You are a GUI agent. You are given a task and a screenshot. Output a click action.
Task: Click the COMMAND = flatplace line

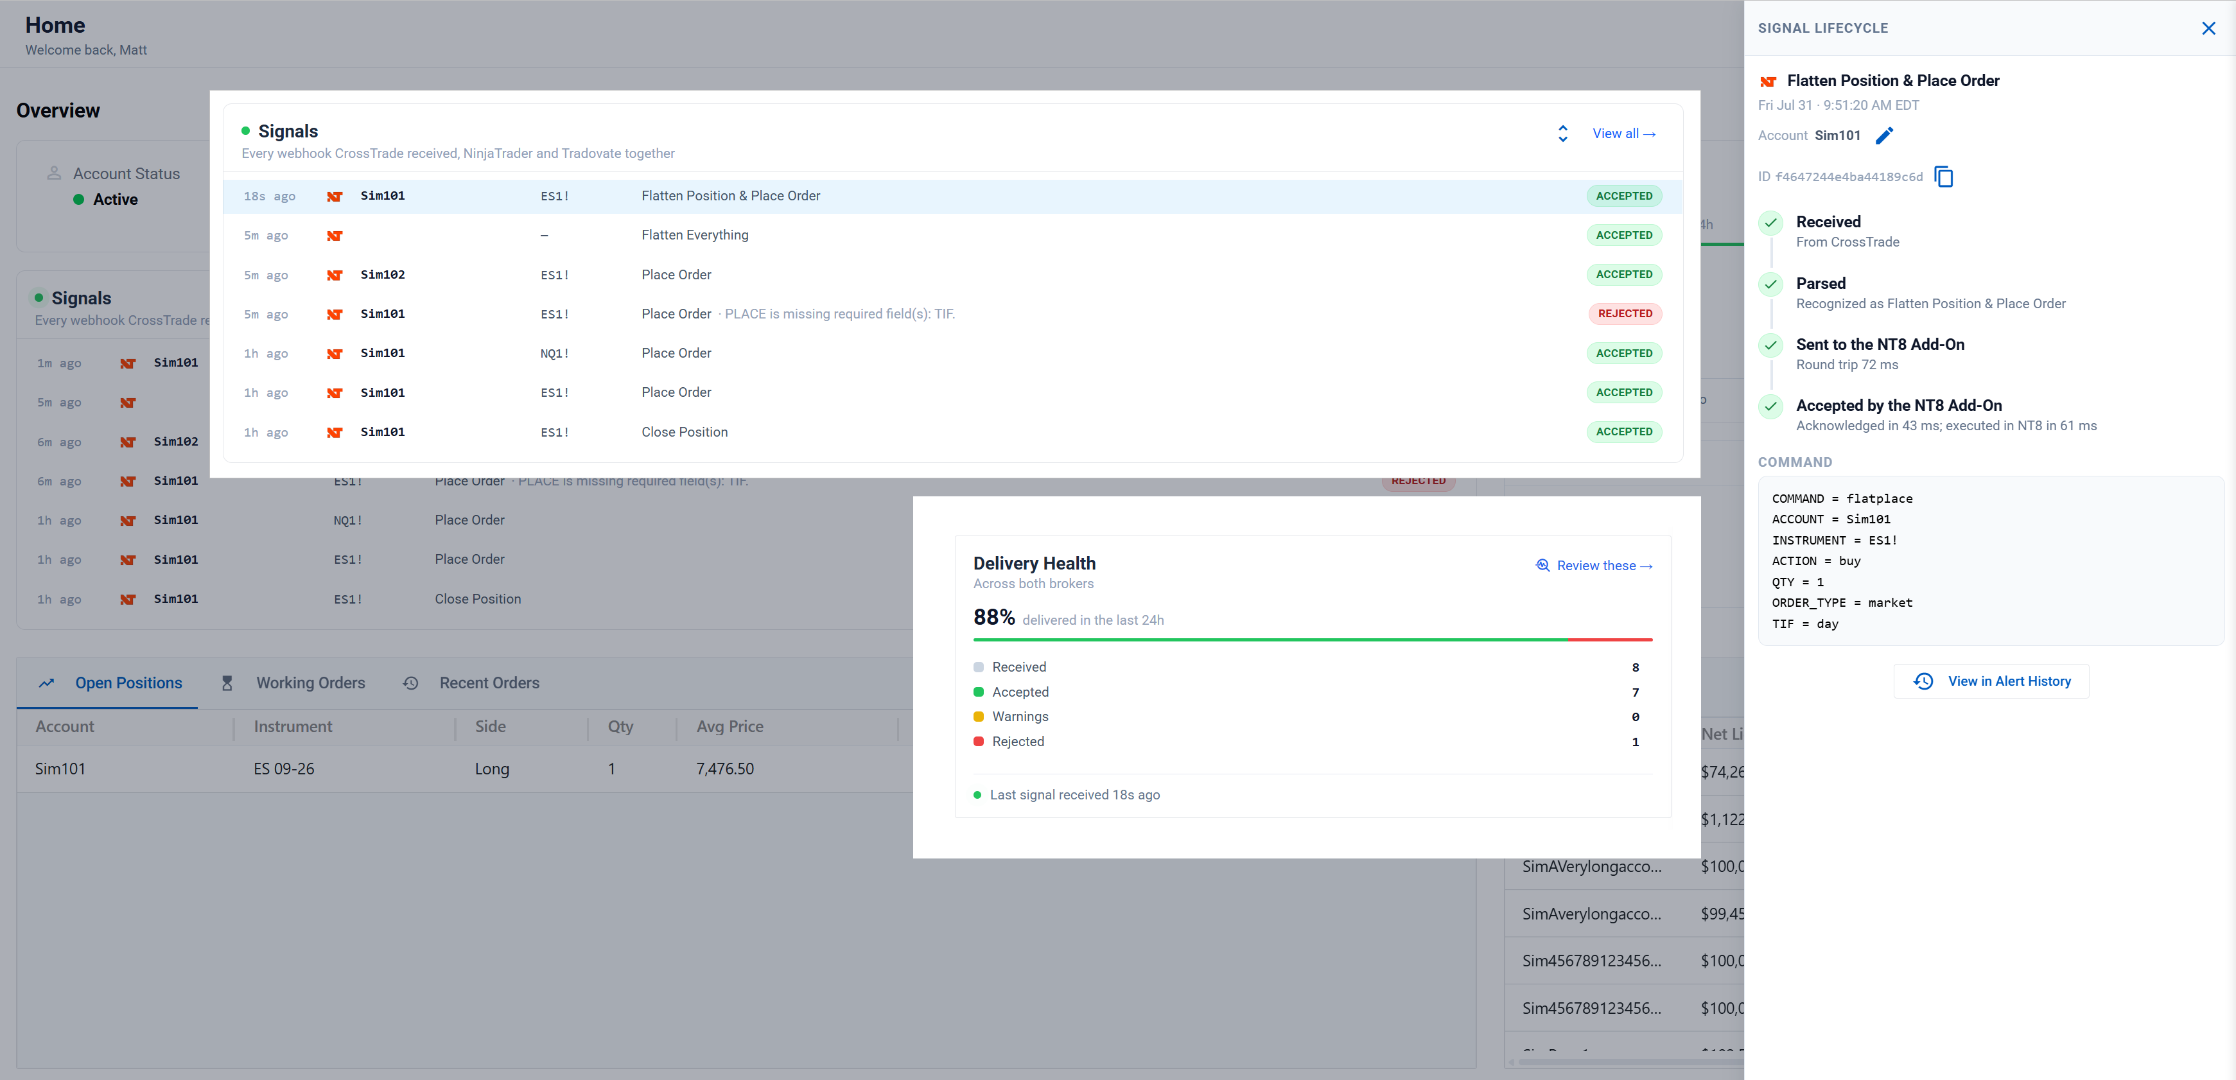click(x=1842, y=498)
